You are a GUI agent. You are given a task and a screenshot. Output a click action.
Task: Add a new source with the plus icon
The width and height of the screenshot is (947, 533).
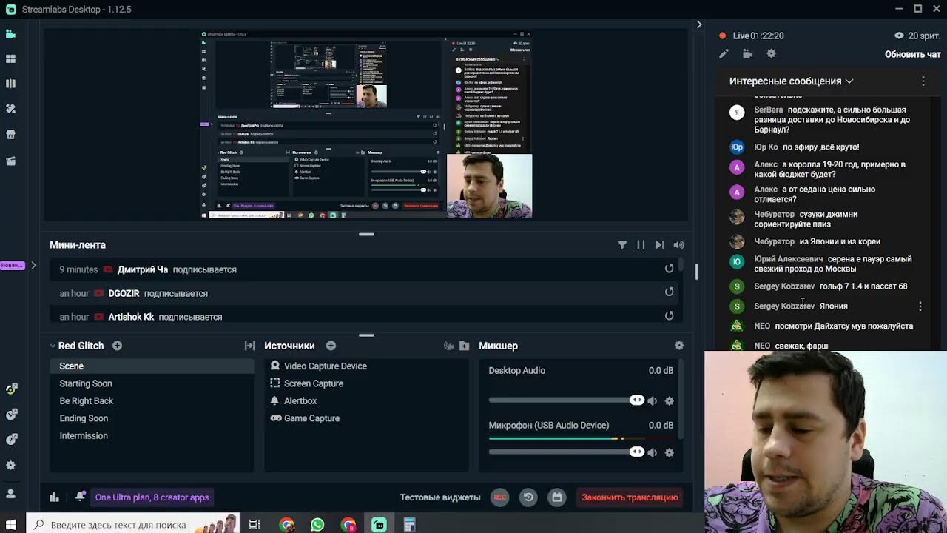331,346
